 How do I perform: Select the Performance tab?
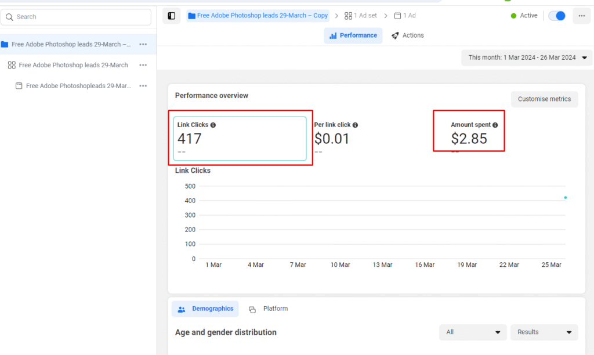pyautogui.click(x=353, y=35)
